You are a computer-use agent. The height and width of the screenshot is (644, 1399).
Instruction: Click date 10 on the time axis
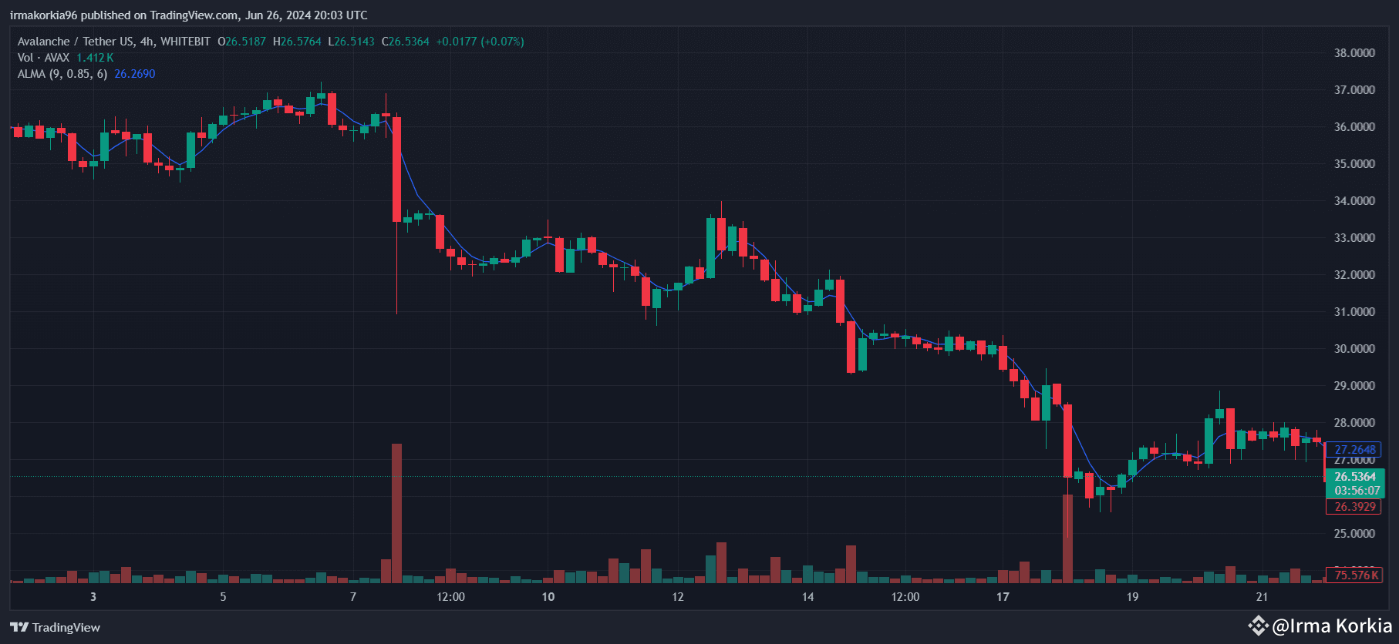548,597
